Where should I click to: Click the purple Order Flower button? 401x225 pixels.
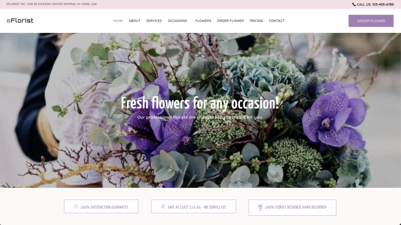tap(371, 21)
